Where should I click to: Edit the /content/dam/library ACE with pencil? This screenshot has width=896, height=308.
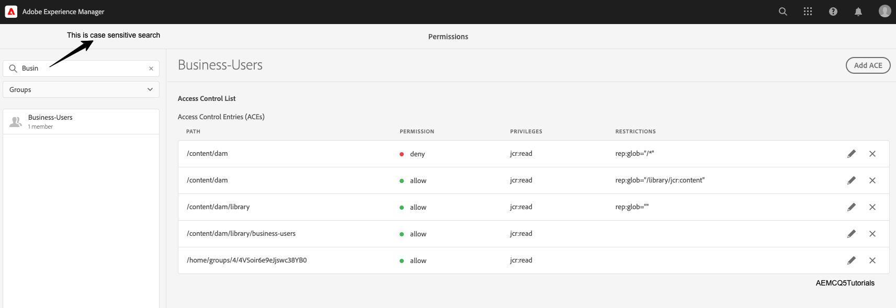click(851, 207)
